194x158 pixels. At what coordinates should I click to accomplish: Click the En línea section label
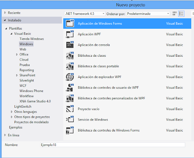click(x=13, y=135)
